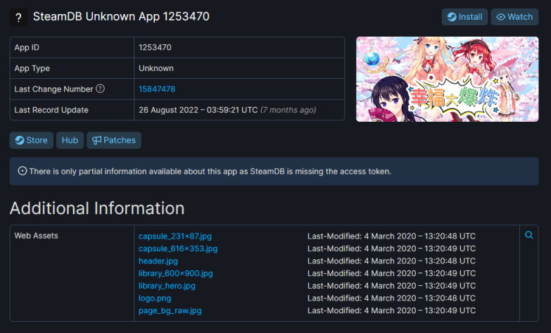Click the Last Record Update date value
This screenshot has height=333, width=551.
(x=198, y=110)
